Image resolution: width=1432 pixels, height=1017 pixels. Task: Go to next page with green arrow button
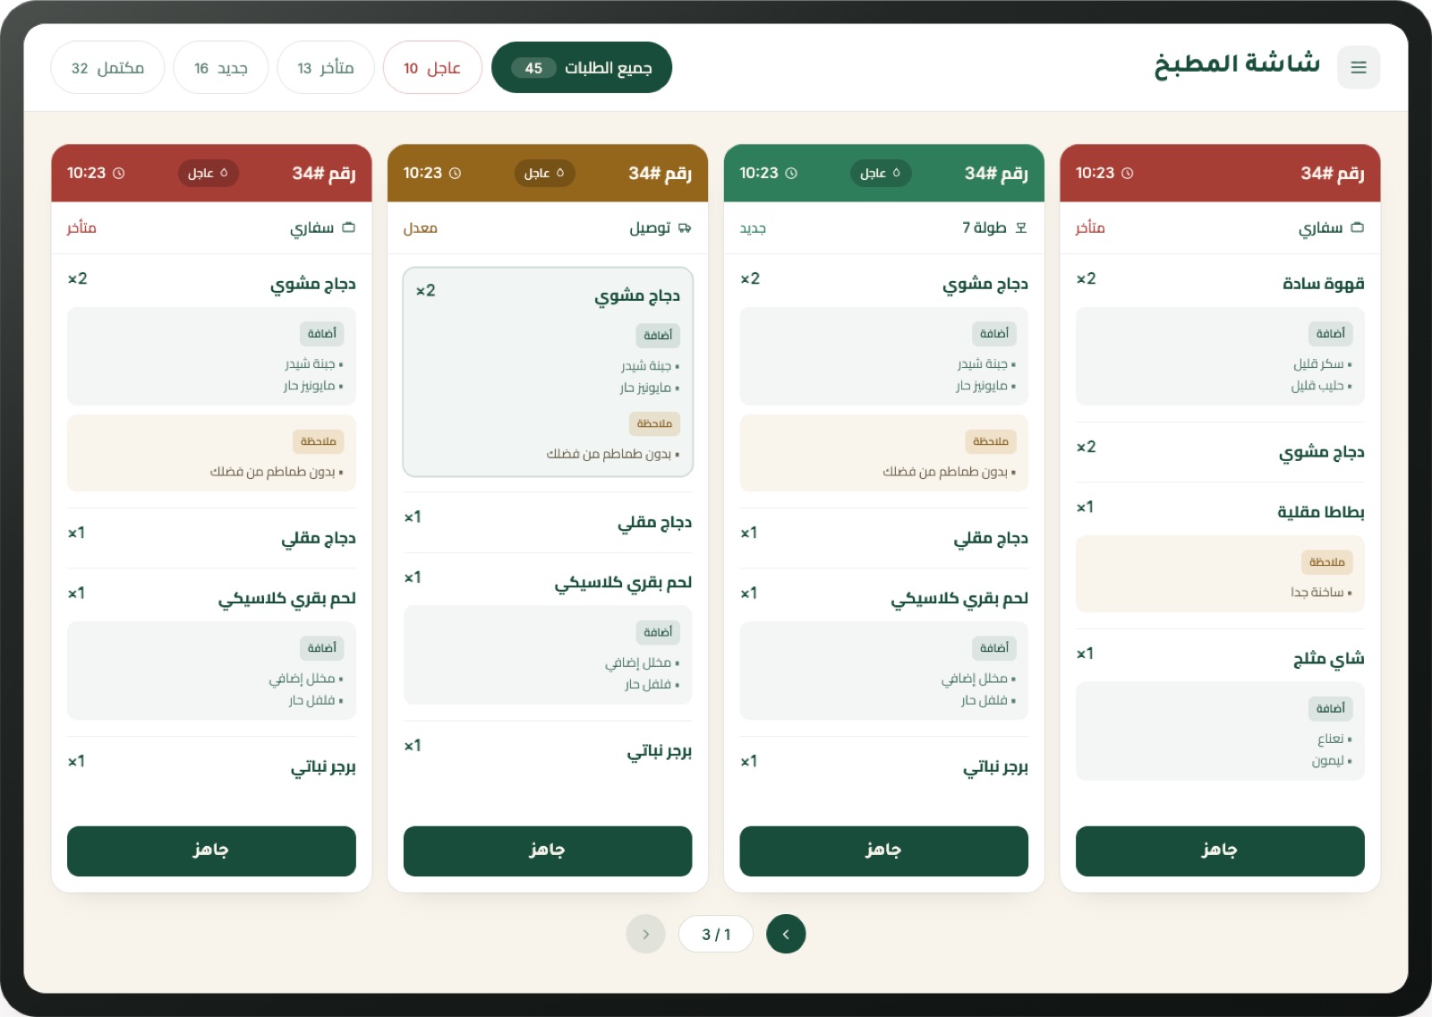(x=786, y=934)
